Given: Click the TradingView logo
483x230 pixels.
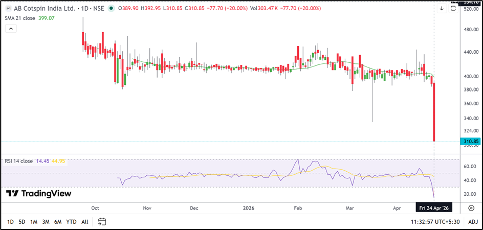Looking at the screenshot, I should 39,194.
